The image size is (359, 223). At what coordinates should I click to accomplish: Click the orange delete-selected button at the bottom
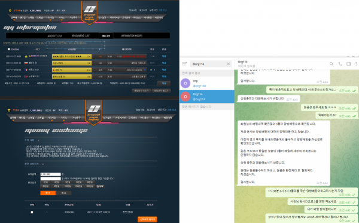[x=147, y=219]
